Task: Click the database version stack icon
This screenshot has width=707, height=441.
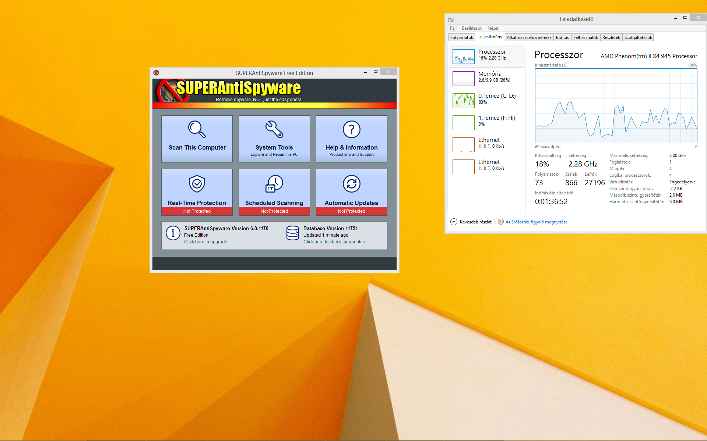Action: point(293,233)
